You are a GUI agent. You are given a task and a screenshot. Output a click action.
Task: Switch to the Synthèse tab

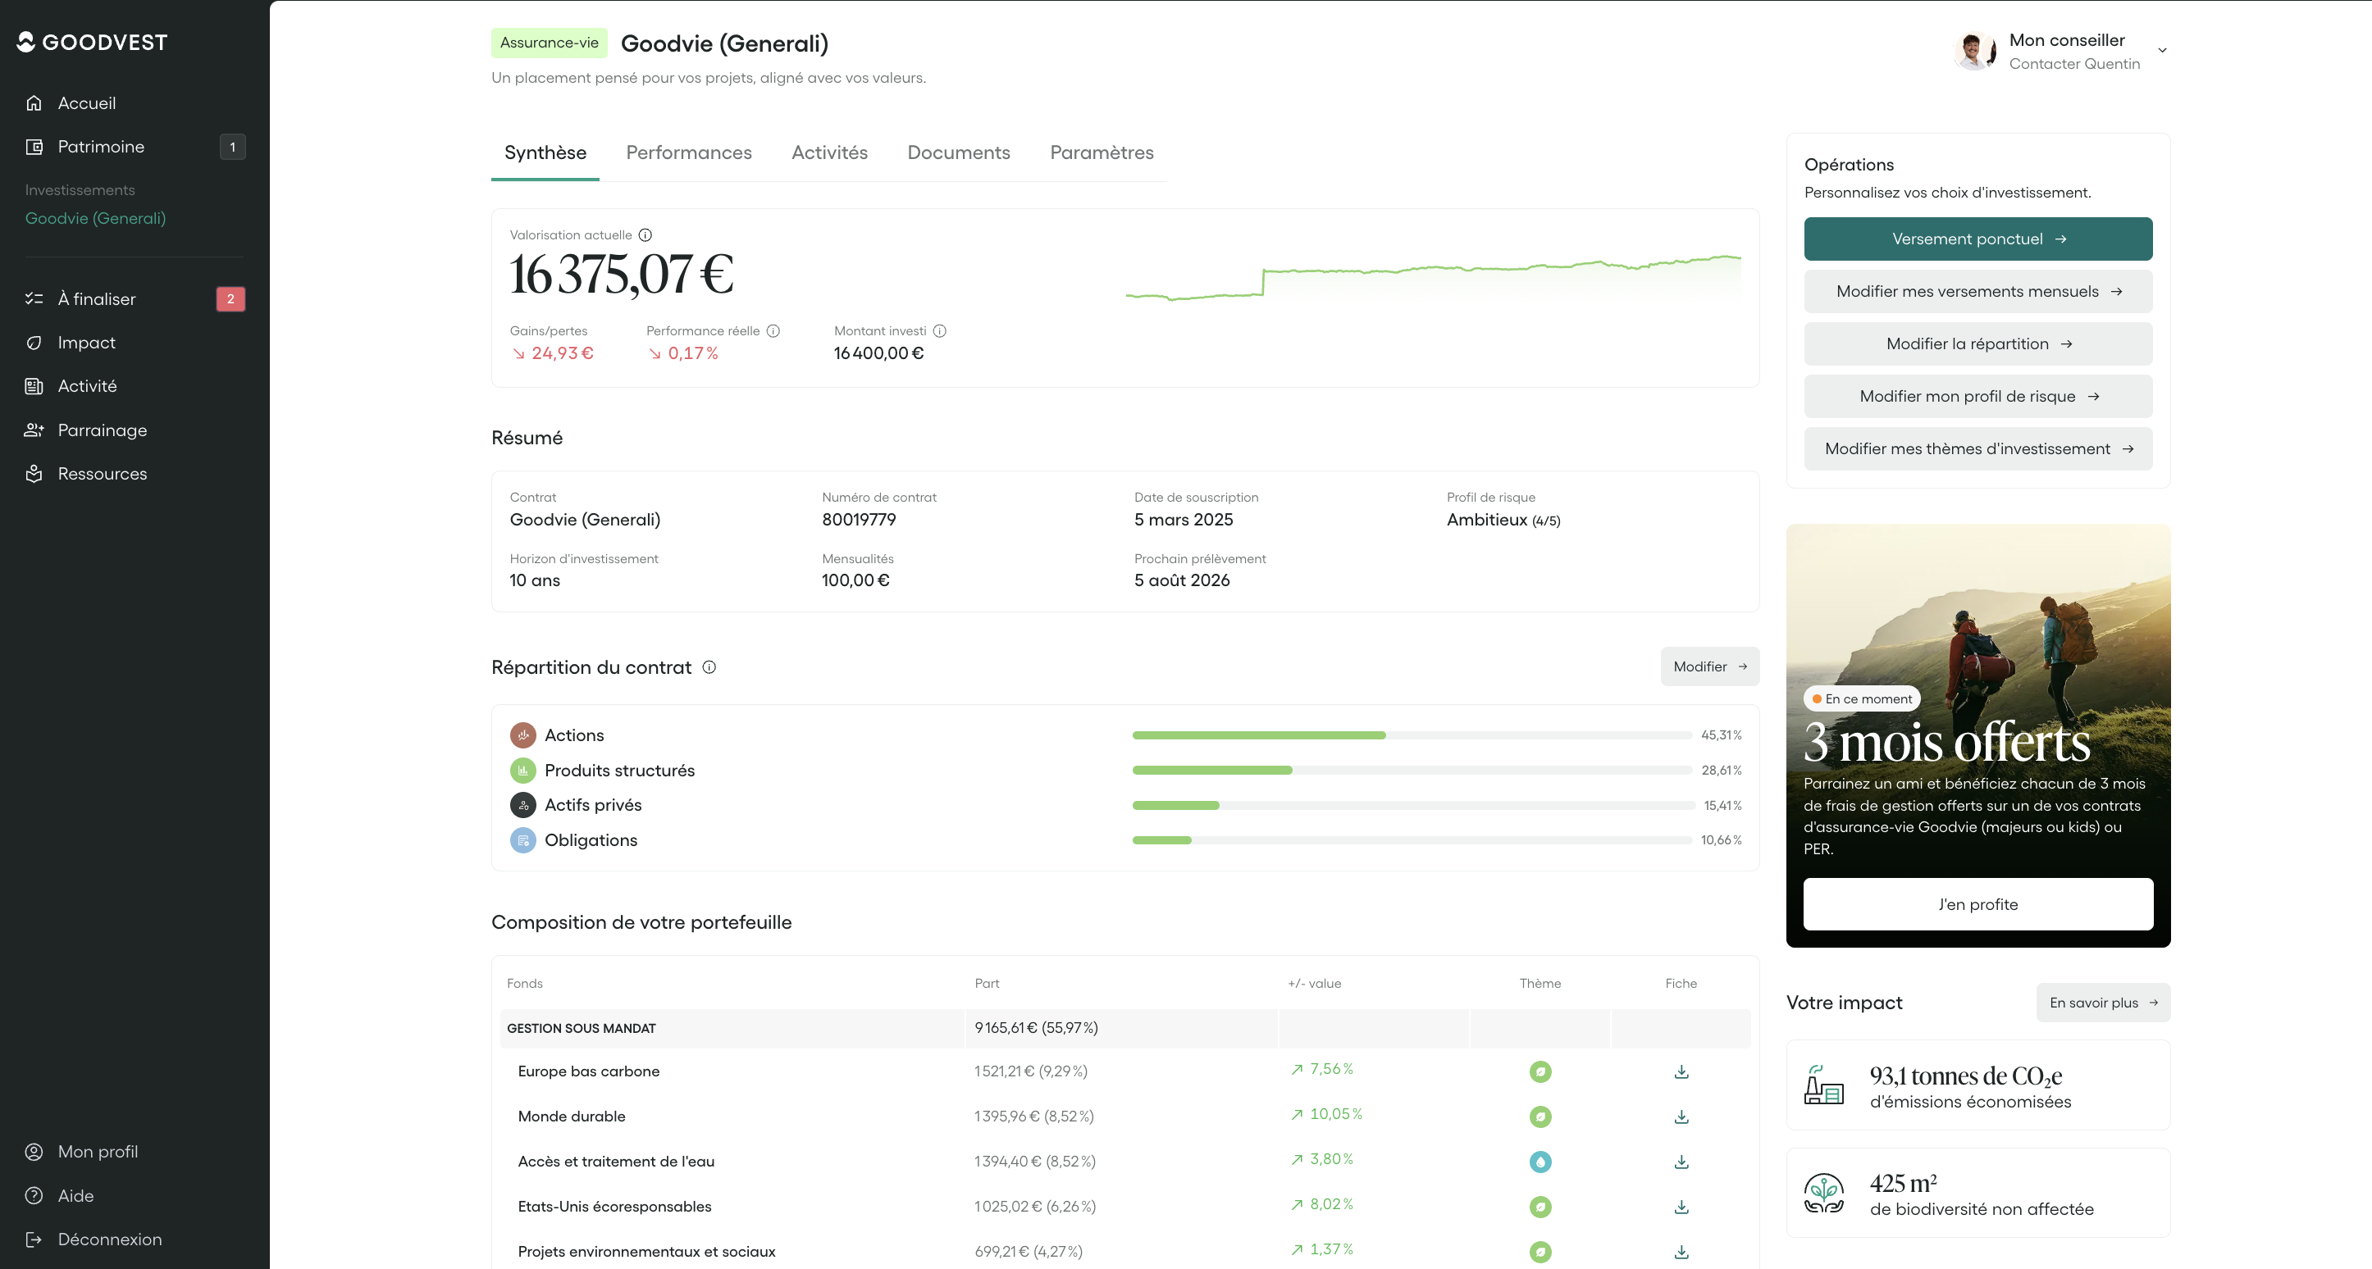545,152
